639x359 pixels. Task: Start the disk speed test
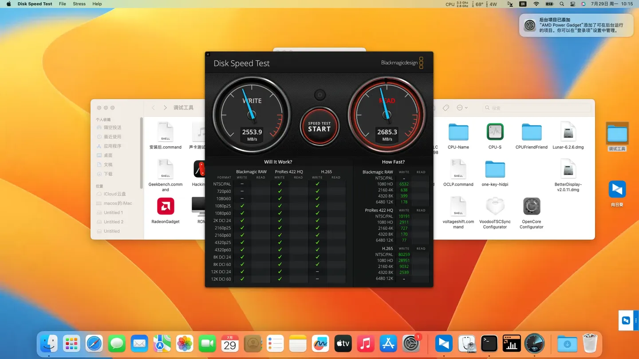pos(319,127)
